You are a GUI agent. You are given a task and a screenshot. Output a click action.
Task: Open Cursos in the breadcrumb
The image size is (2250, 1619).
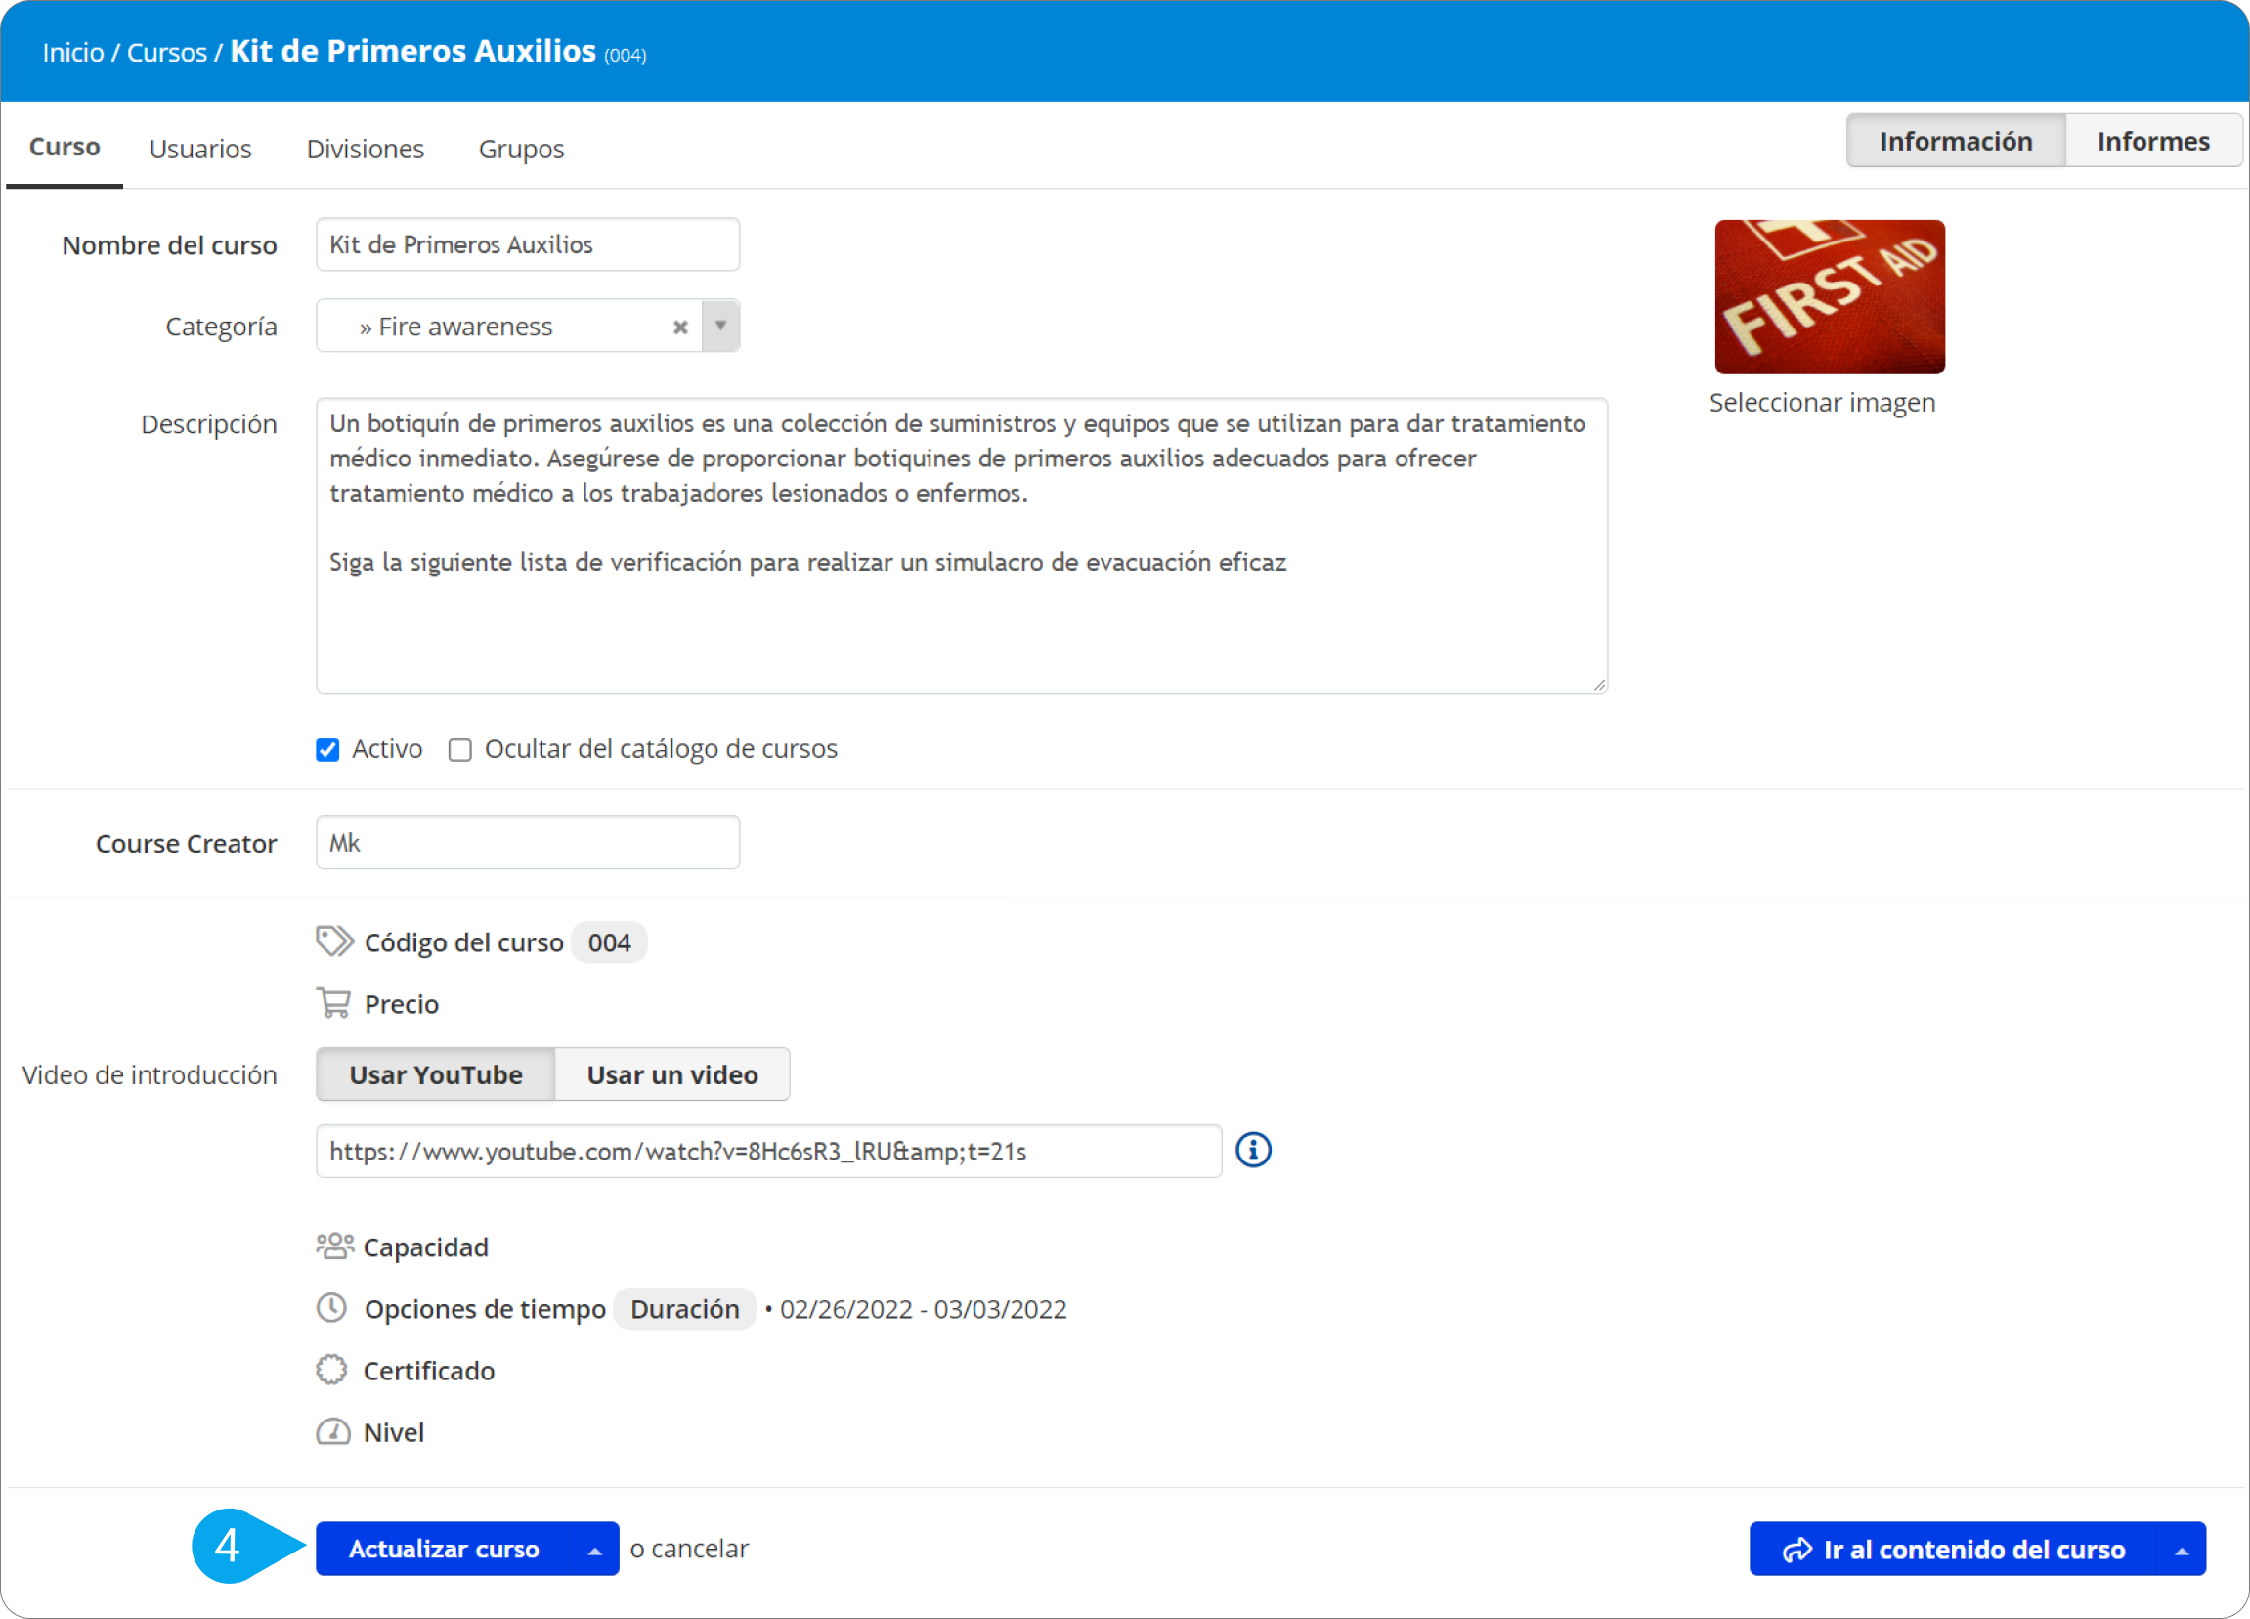[167, 52]
